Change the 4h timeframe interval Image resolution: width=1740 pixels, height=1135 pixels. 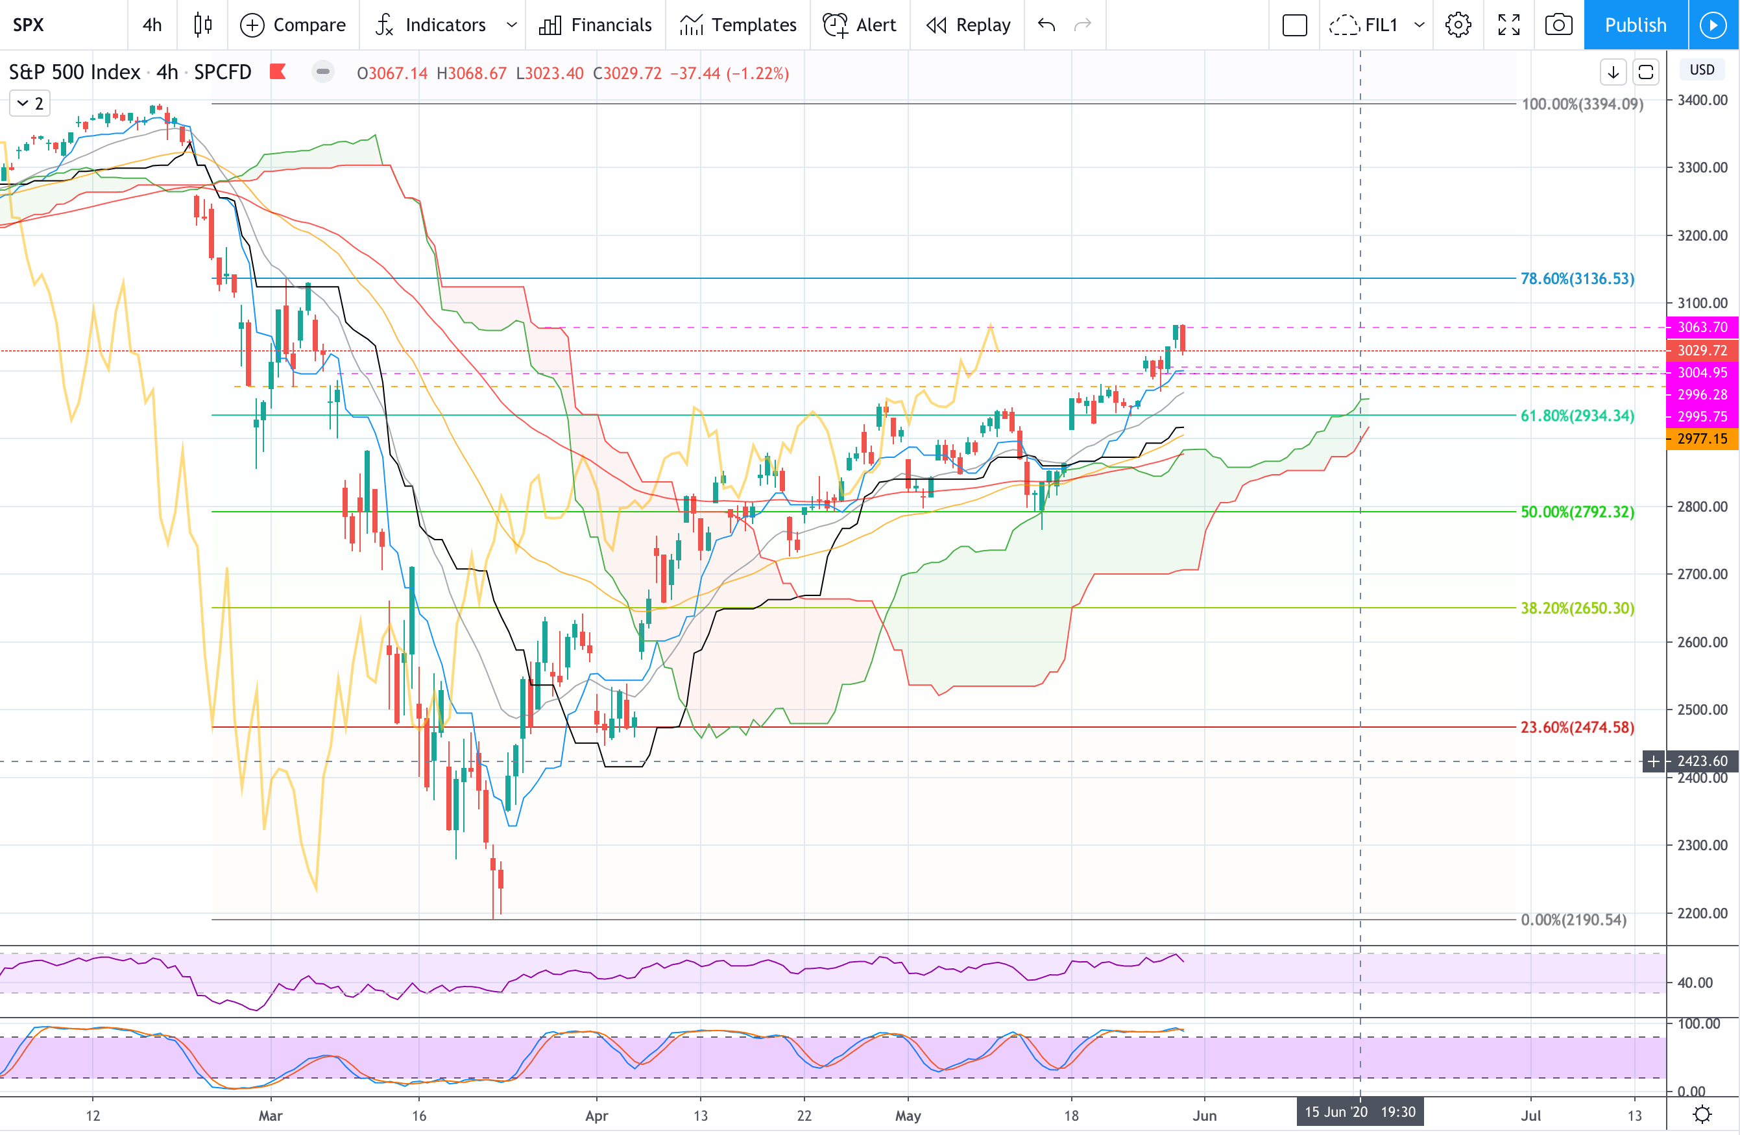click(152, 25)
